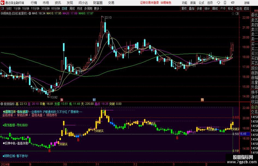Image resolution: width=258 pixels, height=166 pixels.
Task: Click the MA5: 18.34 indicator value
Action: (x=38, y=13)
